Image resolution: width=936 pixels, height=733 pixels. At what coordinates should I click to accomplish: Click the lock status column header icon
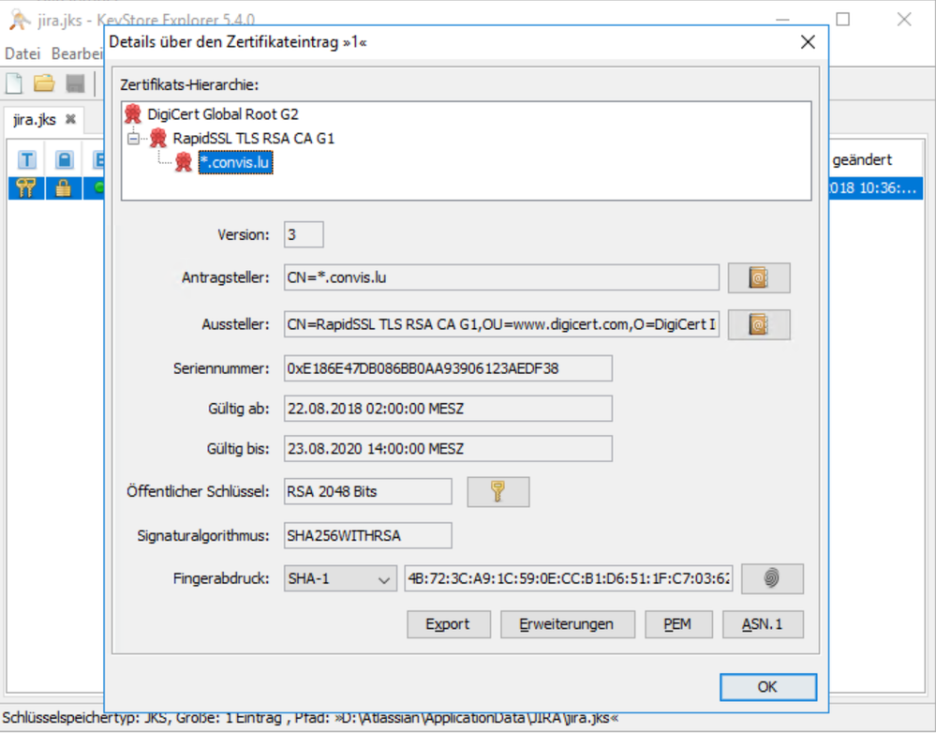tap(64, 159)
